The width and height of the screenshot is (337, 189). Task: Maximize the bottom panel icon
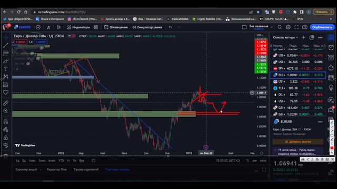click(x=264, y=170)
